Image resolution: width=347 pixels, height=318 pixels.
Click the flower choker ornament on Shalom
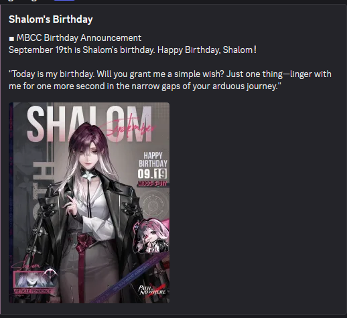coord(88,174)
